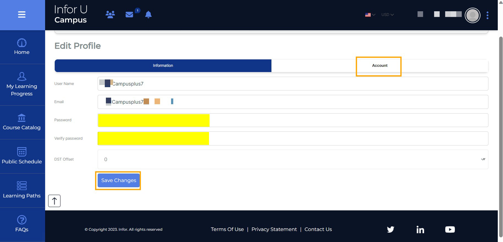Click Save Changes button
The width and height of the screenshot is (503, 242).
(119, 180)
